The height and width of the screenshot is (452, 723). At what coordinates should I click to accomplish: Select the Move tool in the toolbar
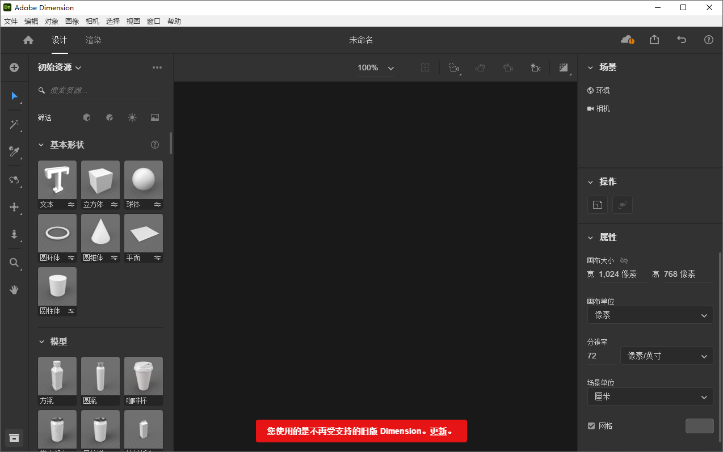click(x=14, y=207)
